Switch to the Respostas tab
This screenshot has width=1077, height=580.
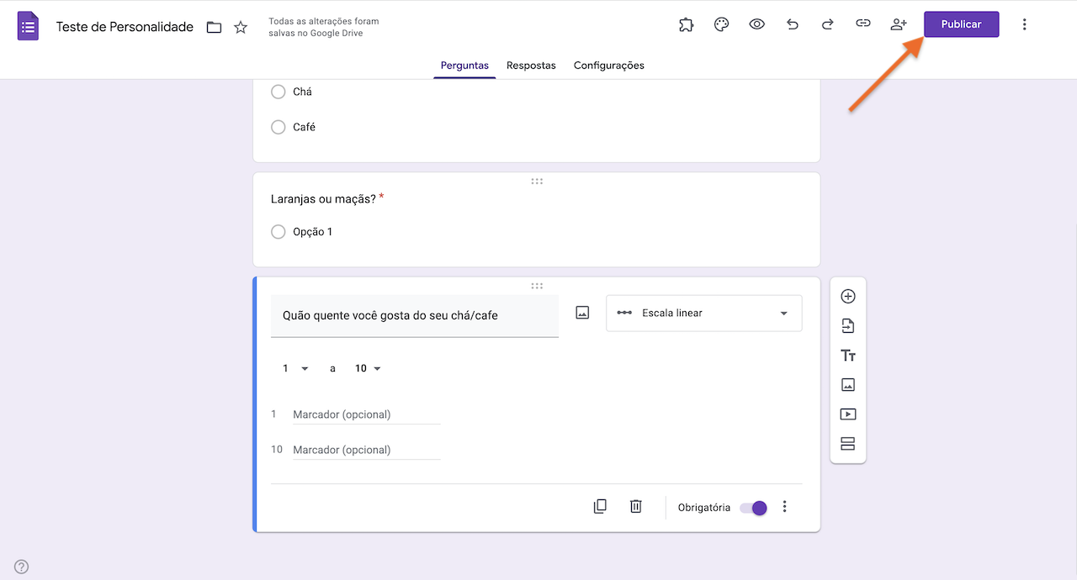coord(531,66)
